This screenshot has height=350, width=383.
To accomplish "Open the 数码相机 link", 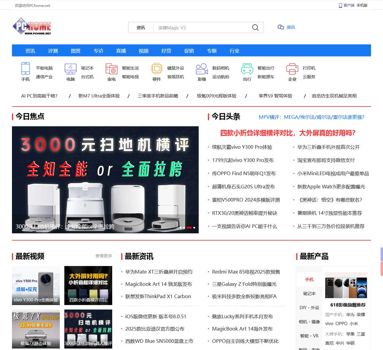I will tap(221, 68).
